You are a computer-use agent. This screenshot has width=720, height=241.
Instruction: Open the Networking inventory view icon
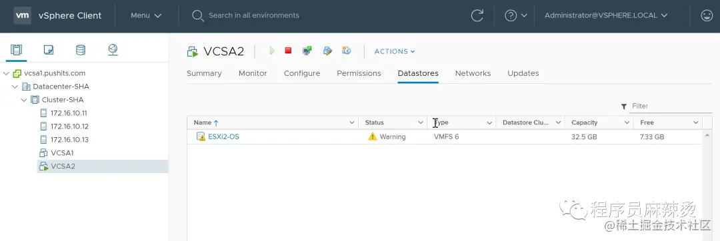[113, 49]
